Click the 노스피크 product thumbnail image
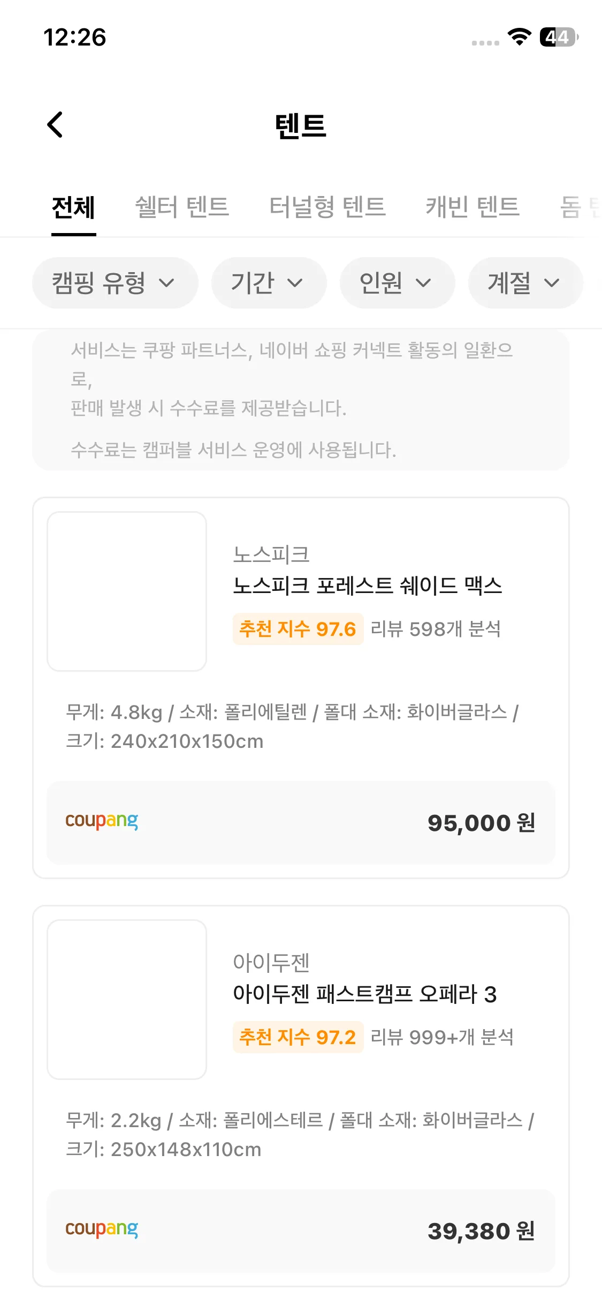Image resolution: width=602 pixels, height=1305 pixels. pyautogui.click(x=127, y=591)
